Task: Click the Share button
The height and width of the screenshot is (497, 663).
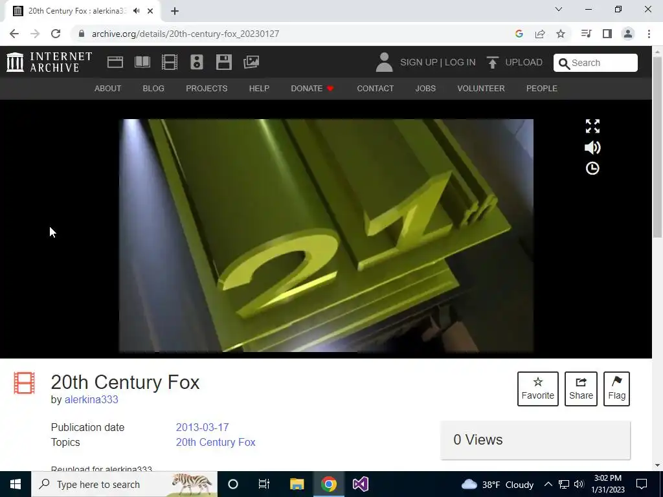Action: (x=581, y=389)
